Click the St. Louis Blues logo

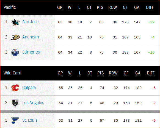pos(15,120)
